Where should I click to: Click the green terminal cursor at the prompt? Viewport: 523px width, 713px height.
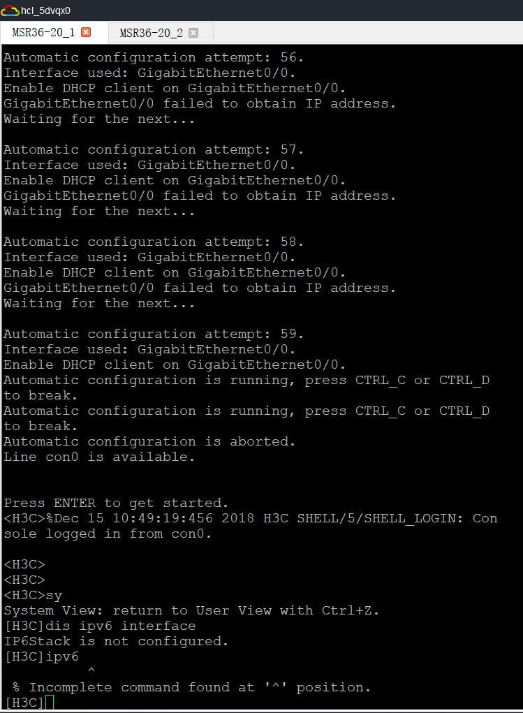pos(50,703)
